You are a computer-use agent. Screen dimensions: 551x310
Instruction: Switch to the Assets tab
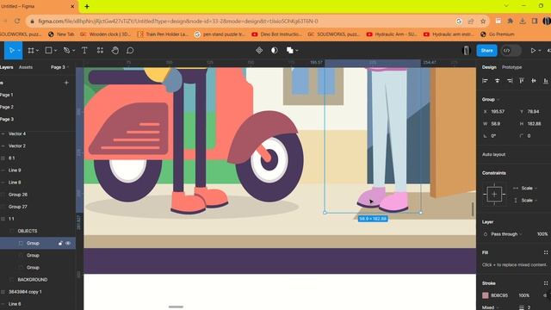pos(25,67)
